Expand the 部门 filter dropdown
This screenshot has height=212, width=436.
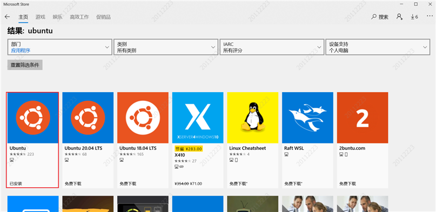click(x=60, y=47)
